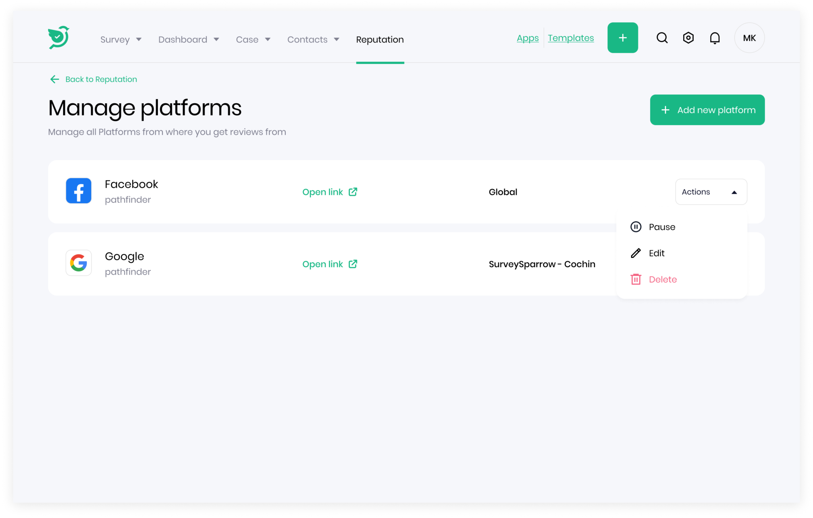Select Pause from the Actions menu
813x518 pixels.
pyautogui.click(x=662, y=227)
